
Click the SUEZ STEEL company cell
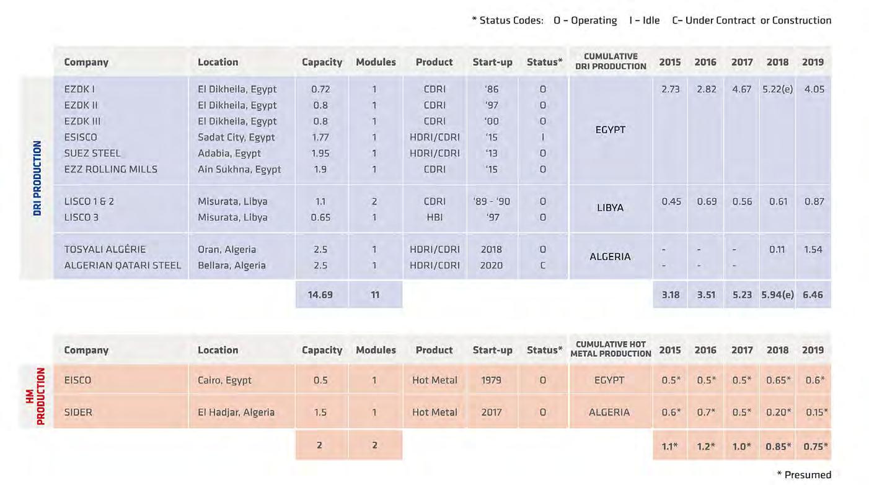point(92,153)
